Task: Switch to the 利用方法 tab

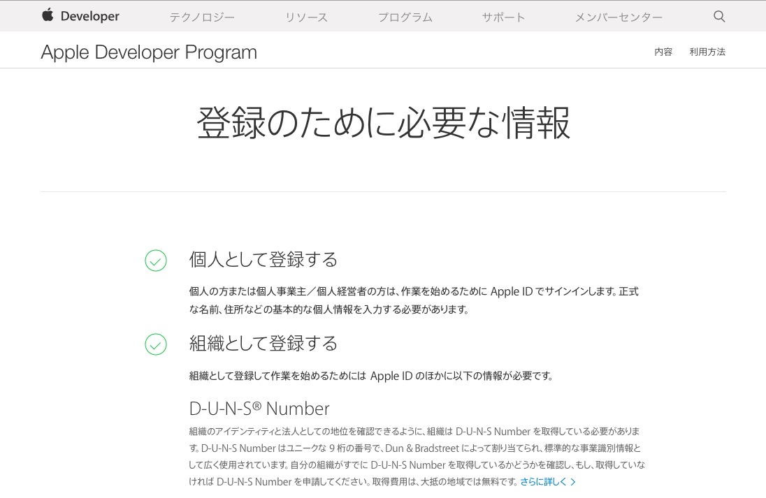Action: click(707, 52)
